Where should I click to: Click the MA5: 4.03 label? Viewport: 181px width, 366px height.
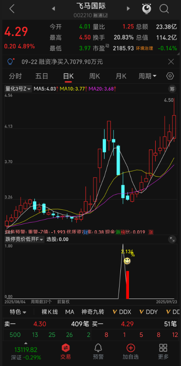tap(46, 89)
